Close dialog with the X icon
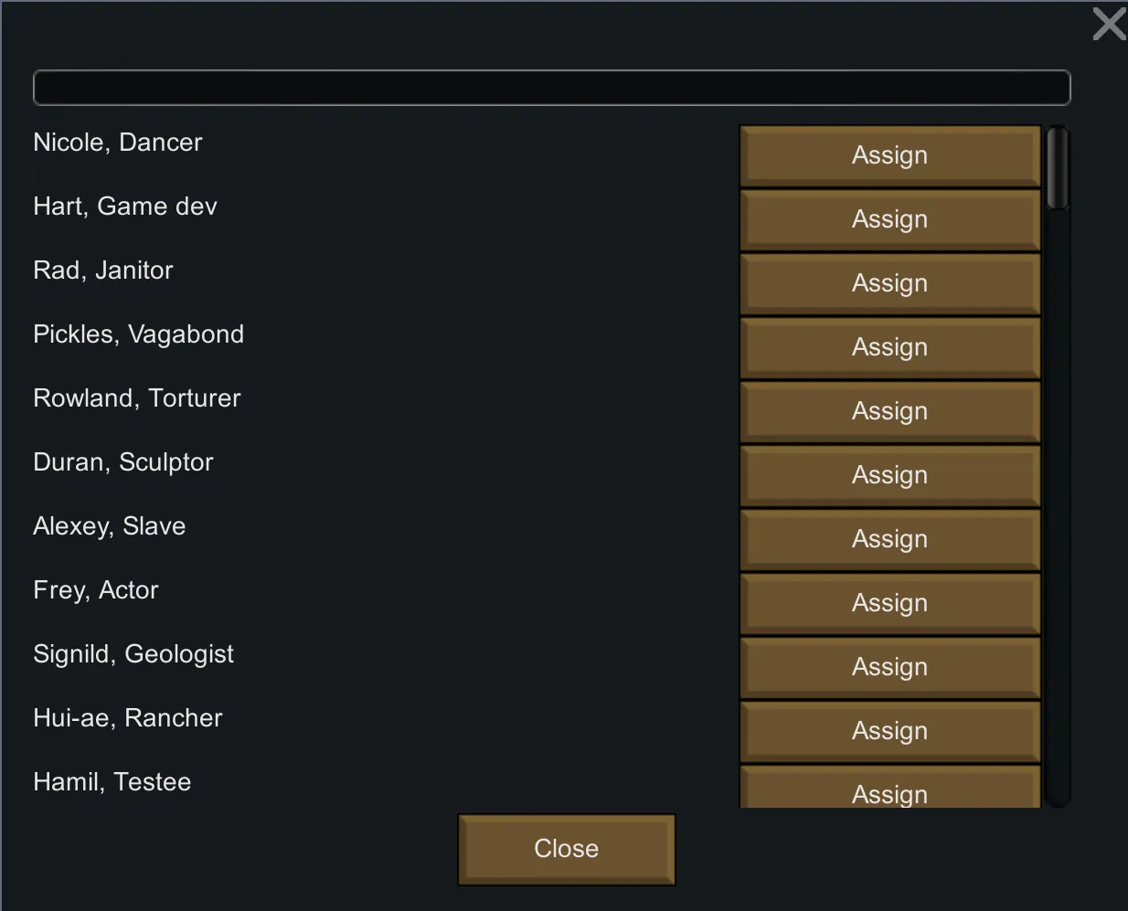1128x911 pixels. tap(1109, 24)
